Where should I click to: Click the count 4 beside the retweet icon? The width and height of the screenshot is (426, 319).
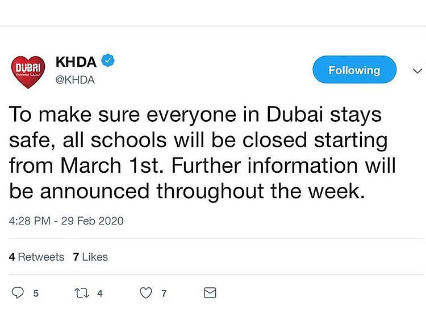[100, 293]
